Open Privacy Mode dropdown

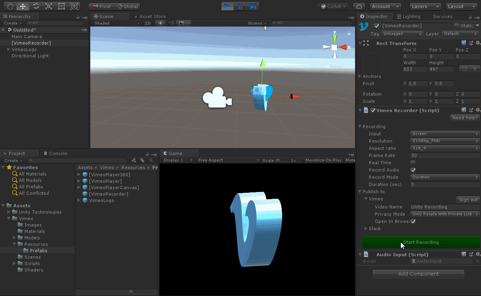445,214
